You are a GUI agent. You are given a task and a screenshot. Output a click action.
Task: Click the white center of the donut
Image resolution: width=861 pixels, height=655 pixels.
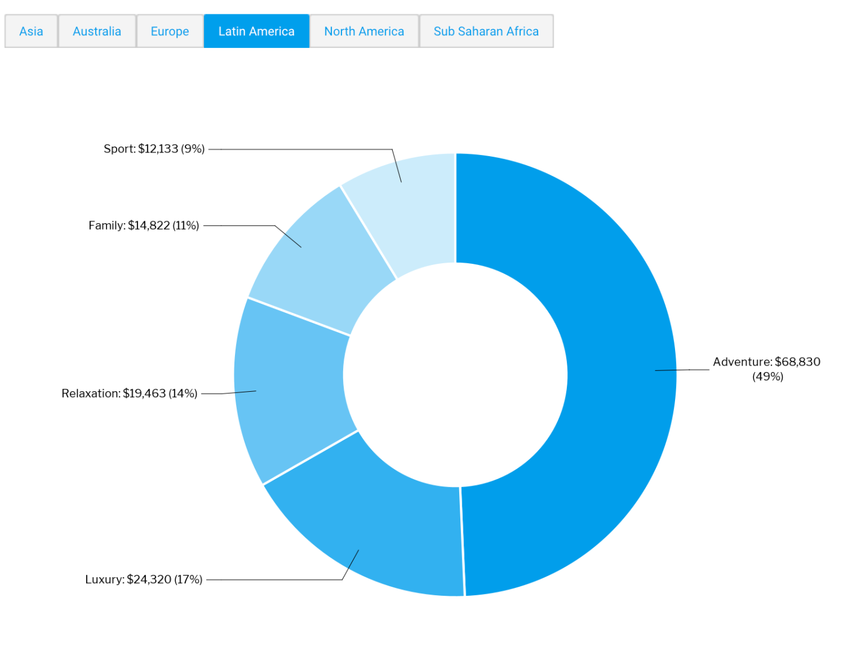(455, 375)
